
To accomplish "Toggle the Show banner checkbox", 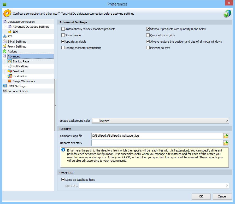I will (x=63, y=35).
